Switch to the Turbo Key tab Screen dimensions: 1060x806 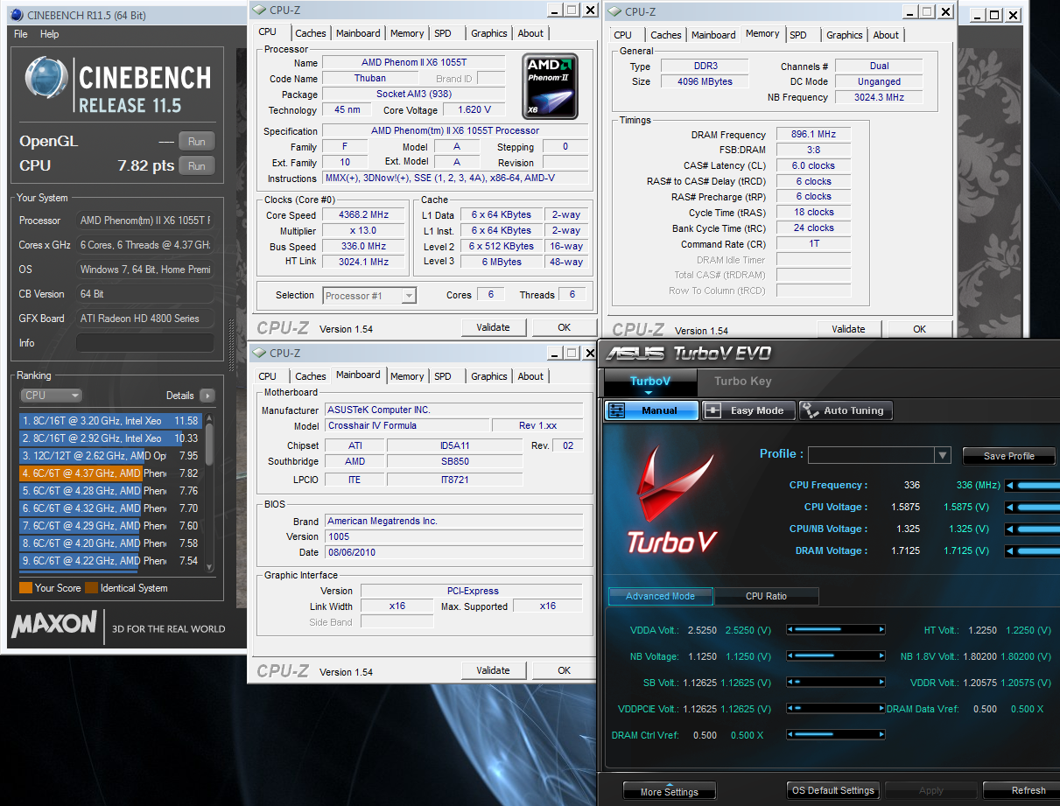coord(743,381)
